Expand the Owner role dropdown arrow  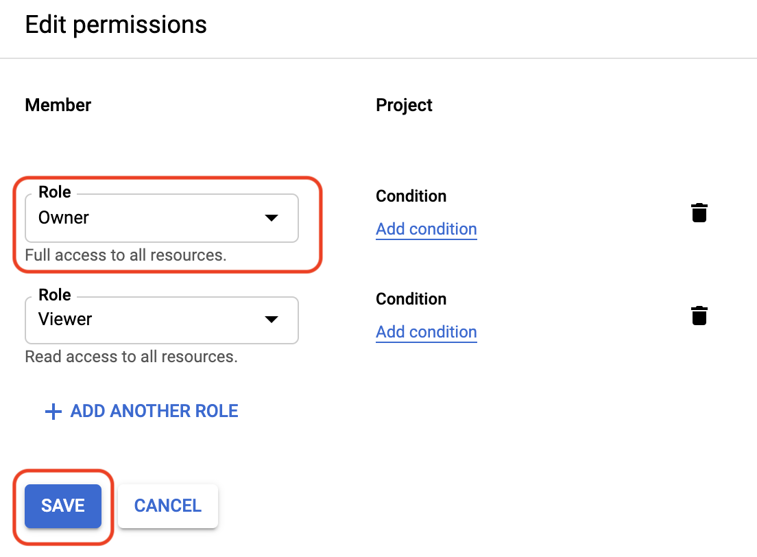coord(272,218)
